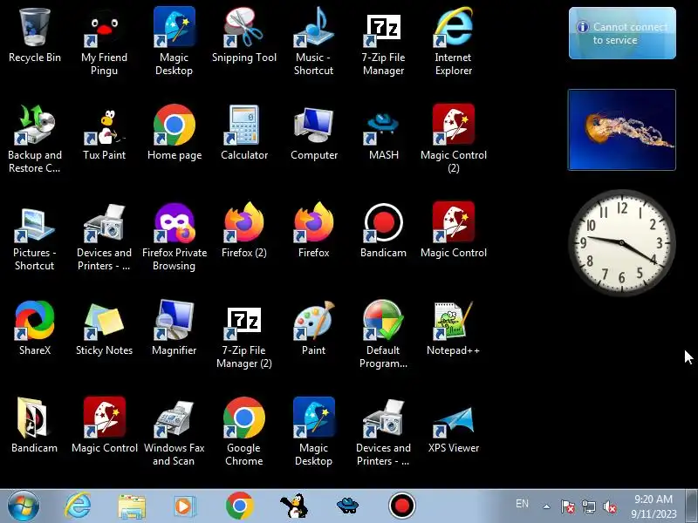Click the Chrome icon in the taskbar
698x523 pixels.
pyautogui.click(x=239, y=506)
